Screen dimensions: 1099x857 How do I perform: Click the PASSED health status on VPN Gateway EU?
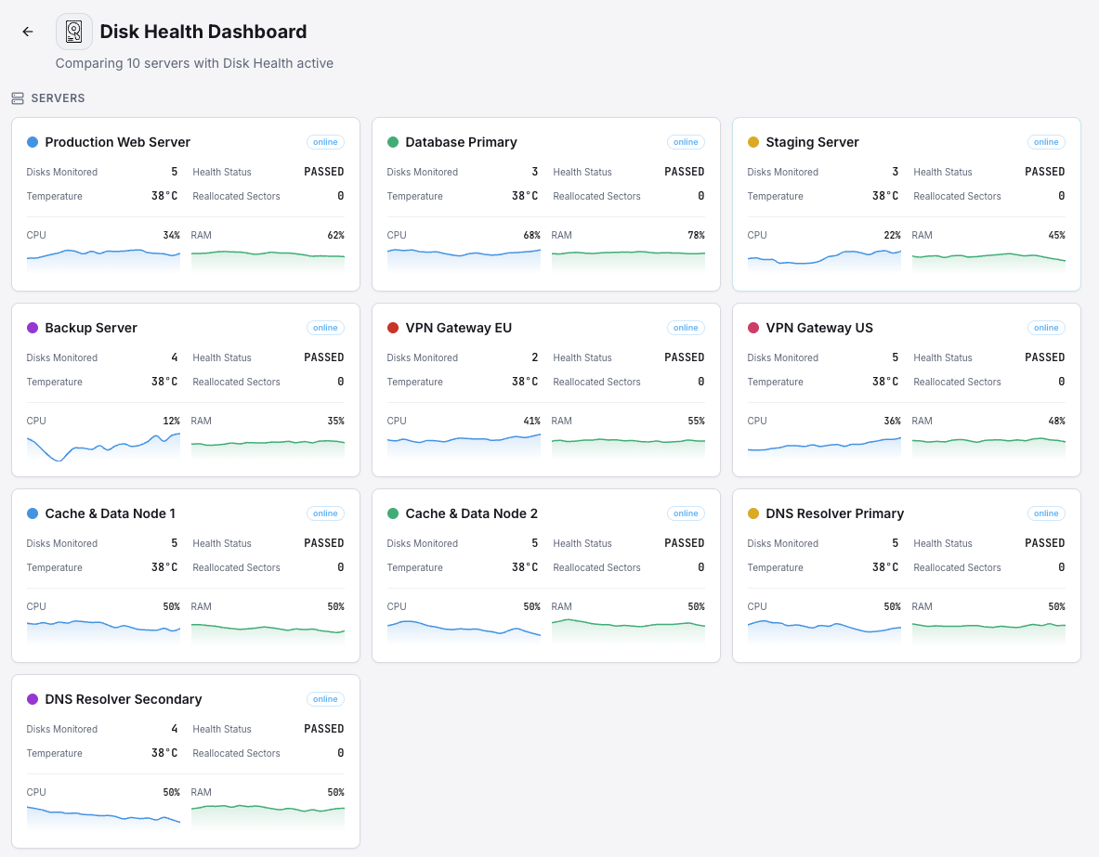pyautogui.click(x=685, y=357)
